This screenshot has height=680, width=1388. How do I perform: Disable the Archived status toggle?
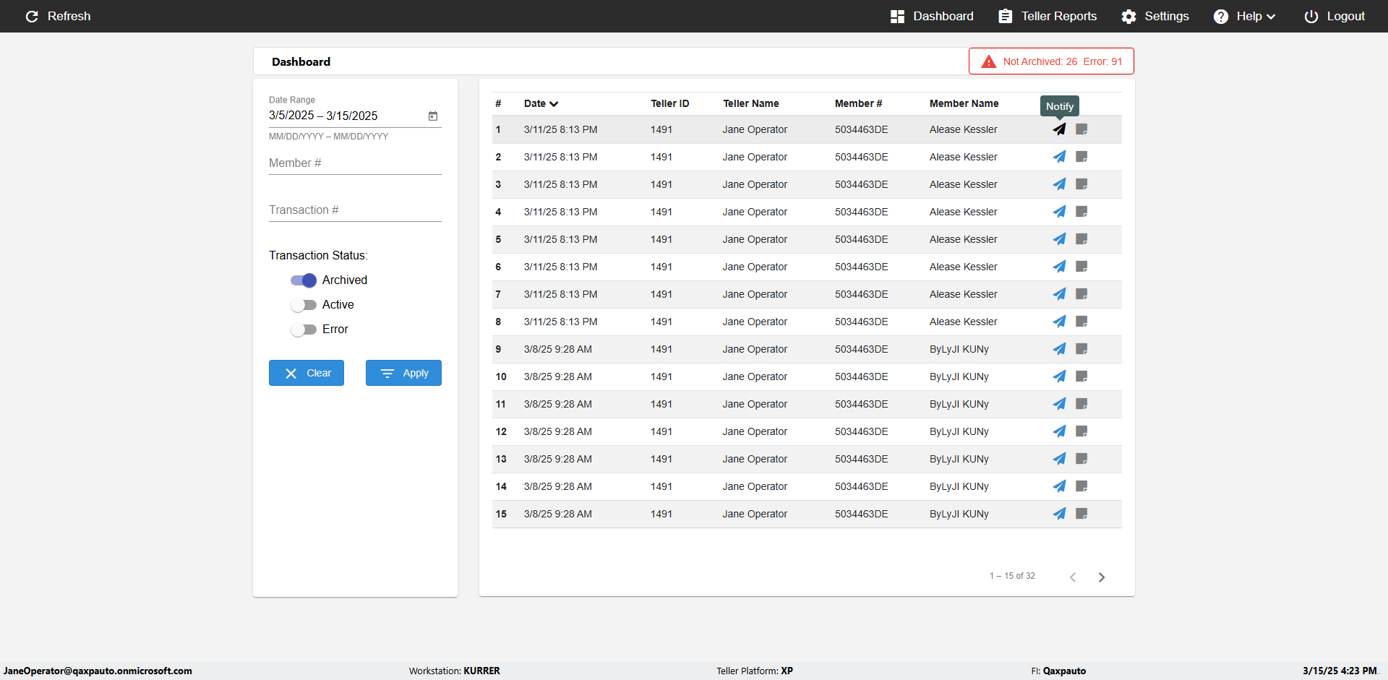[x=304, y=280]
